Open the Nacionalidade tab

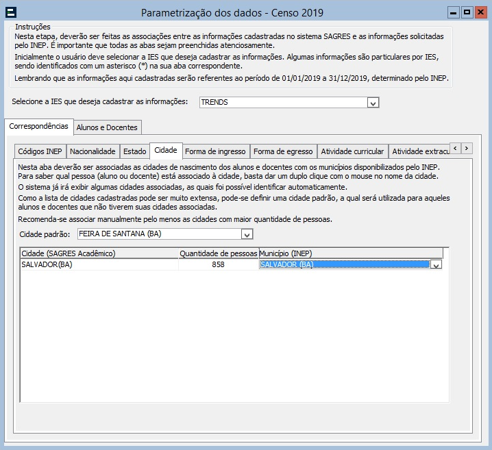[x=93, y=151]
